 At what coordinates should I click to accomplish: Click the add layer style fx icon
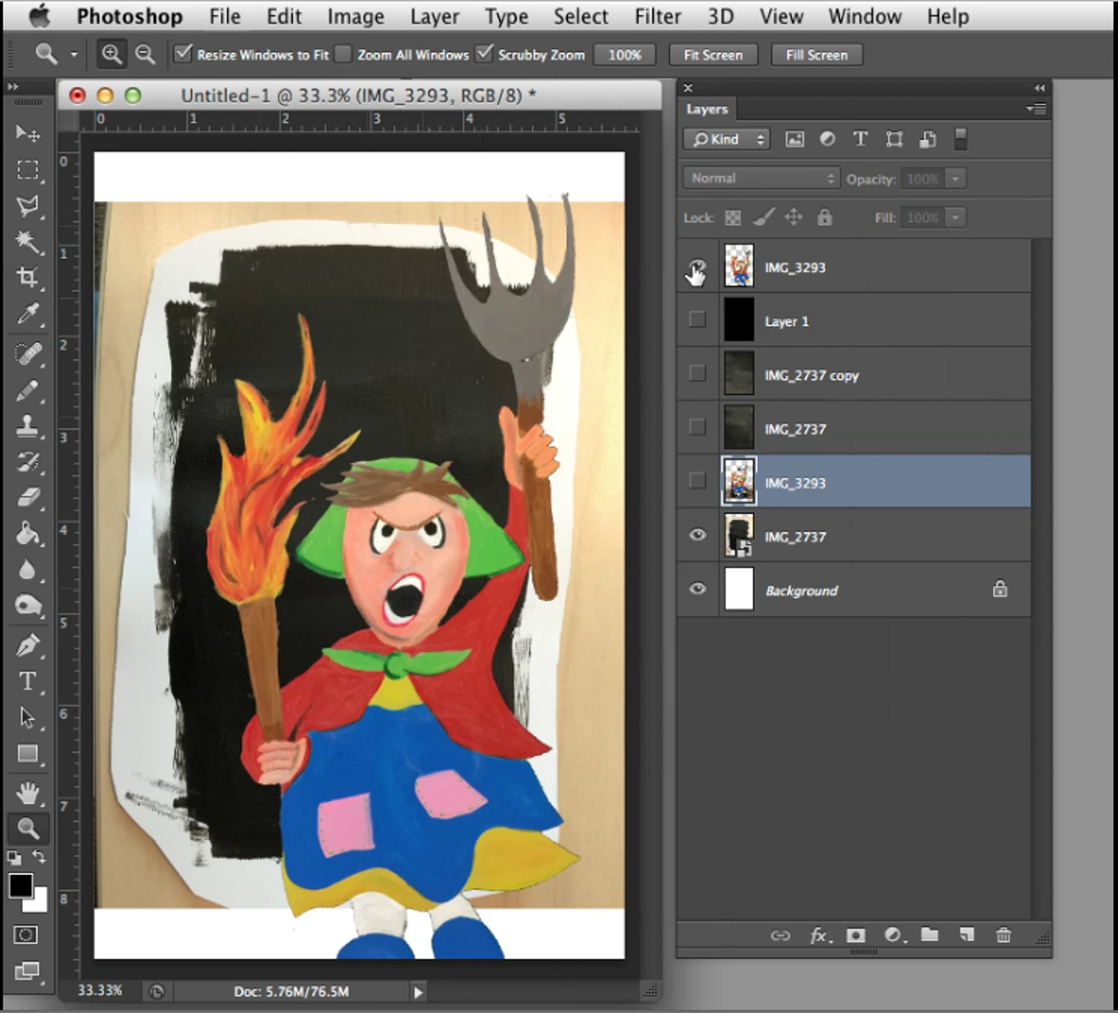819,935
